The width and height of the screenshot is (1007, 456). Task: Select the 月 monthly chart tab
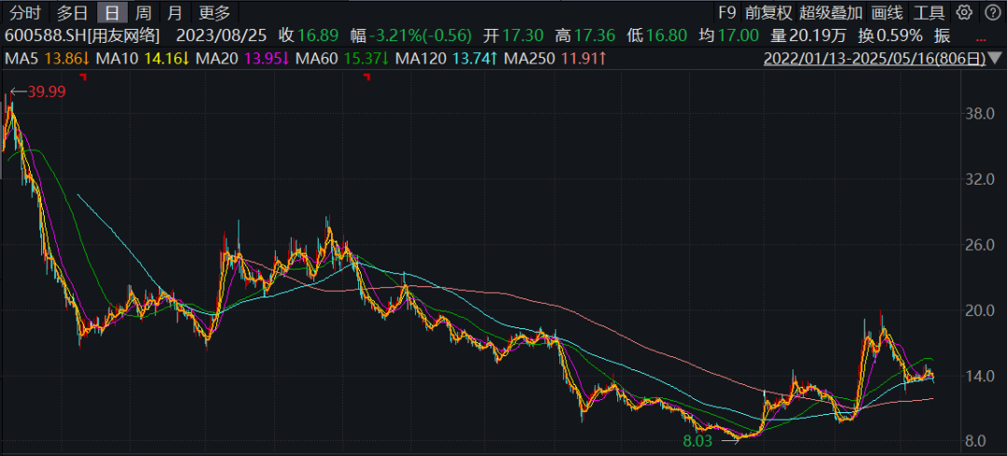tap(174, 12)
